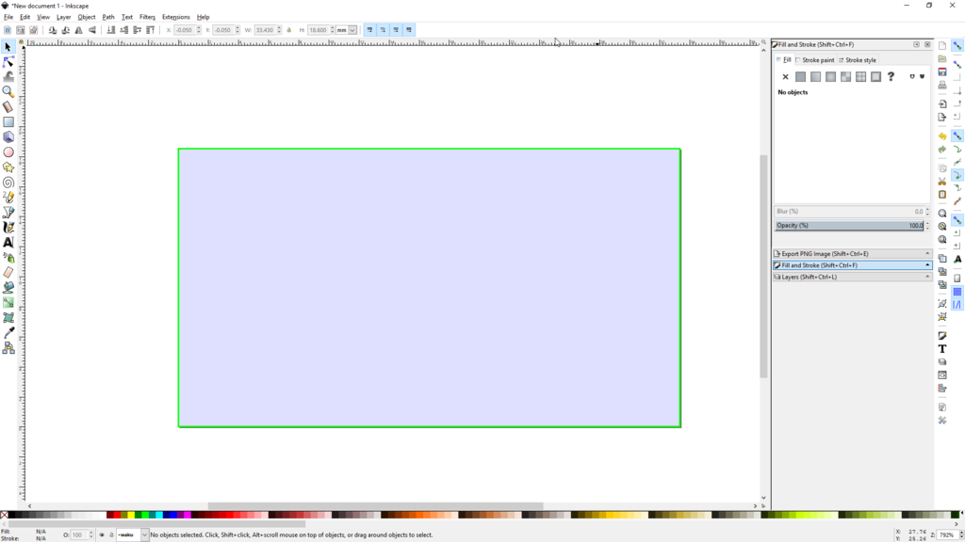
Task: Toggle current layer visibility eye icon
Action: pyautogui.click(x=102, y=534)
